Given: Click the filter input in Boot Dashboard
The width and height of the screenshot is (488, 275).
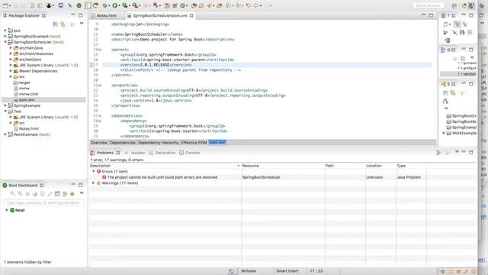Looking at the screenshot, I should [x=43, y=202].
